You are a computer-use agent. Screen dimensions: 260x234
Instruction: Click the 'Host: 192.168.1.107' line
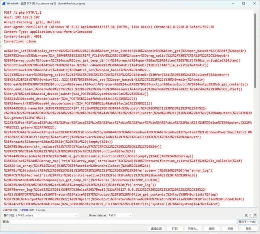(x=22, y=17)
